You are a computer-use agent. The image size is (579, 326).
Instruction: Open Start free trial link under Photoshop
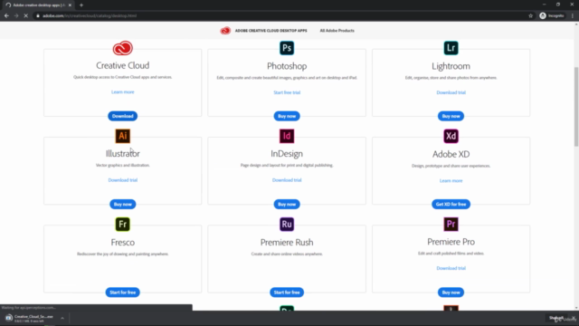(287, 92)
